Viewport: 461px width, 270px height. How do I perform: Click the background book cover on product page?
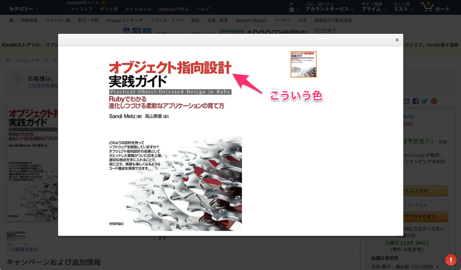click(x=32, y=162)
